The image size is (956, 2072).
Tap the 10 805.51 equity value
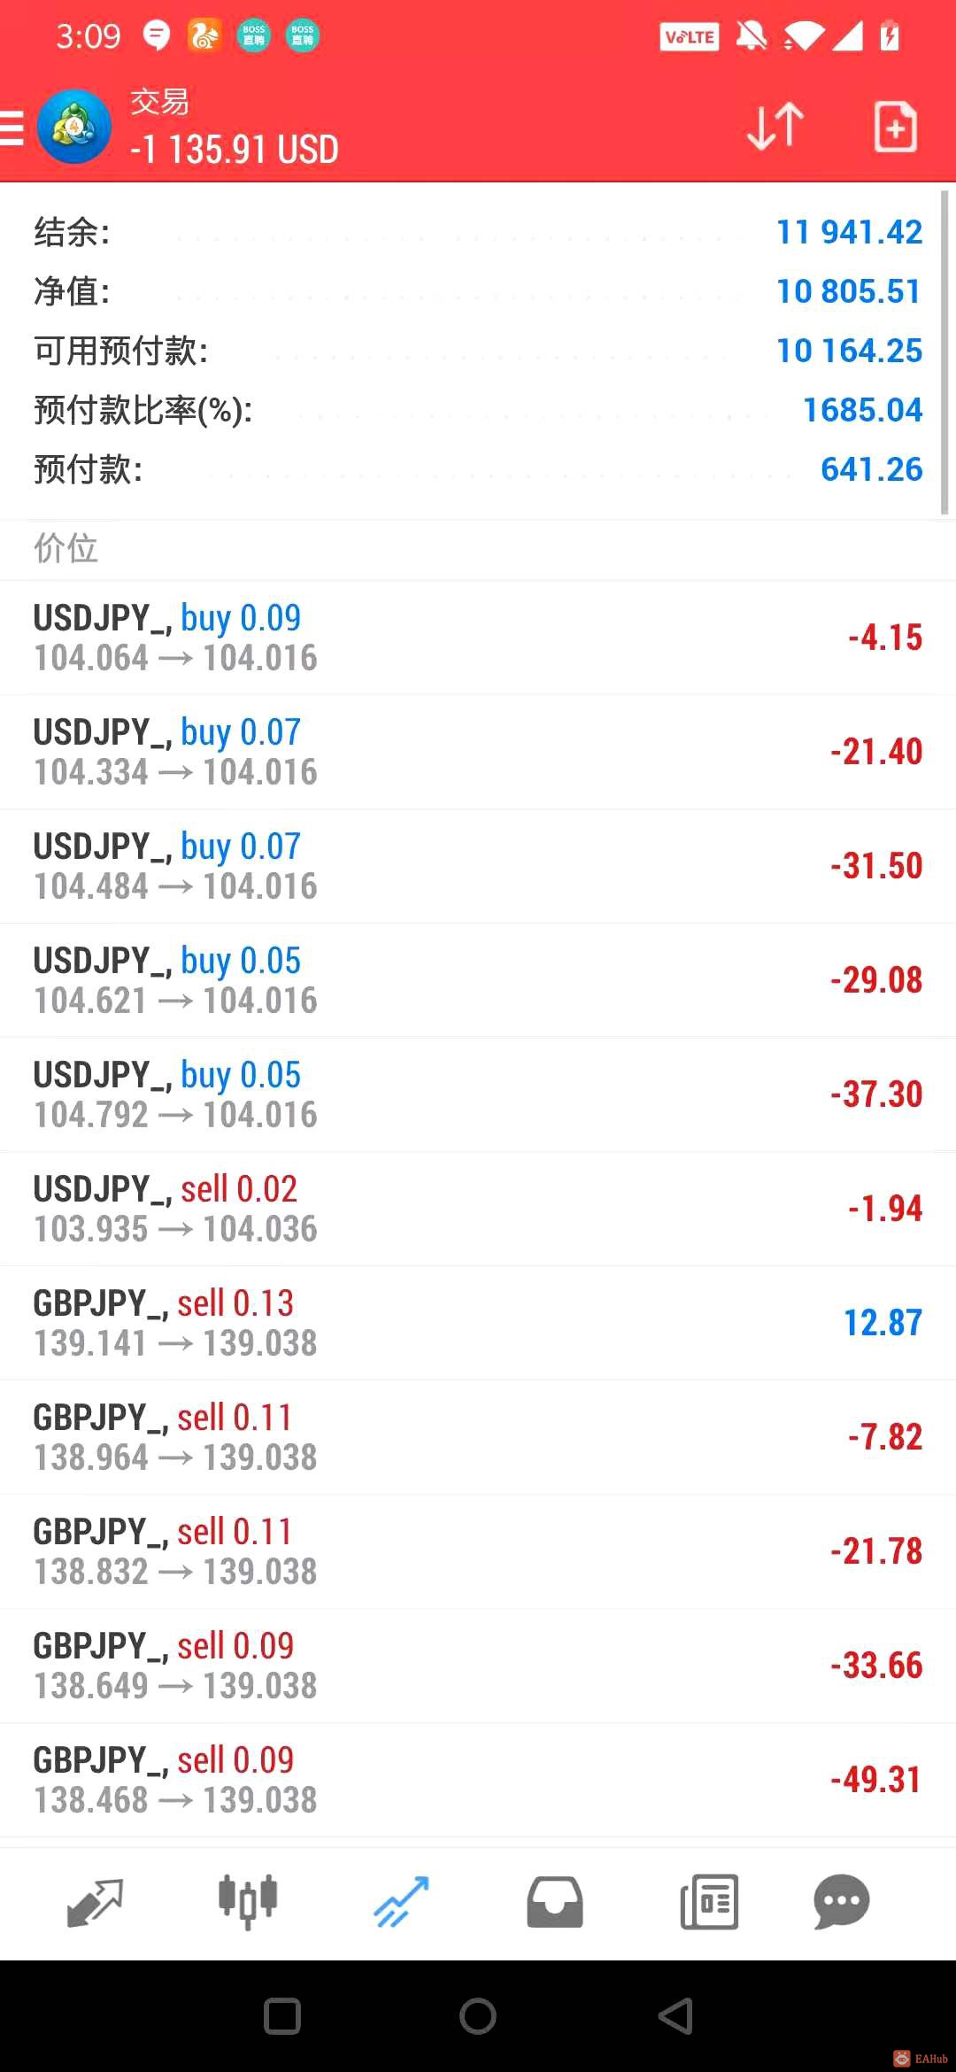(x=849, y=291)
